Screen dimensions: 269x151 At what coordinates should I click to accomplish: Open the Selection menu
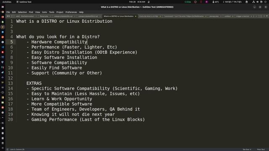22,12
